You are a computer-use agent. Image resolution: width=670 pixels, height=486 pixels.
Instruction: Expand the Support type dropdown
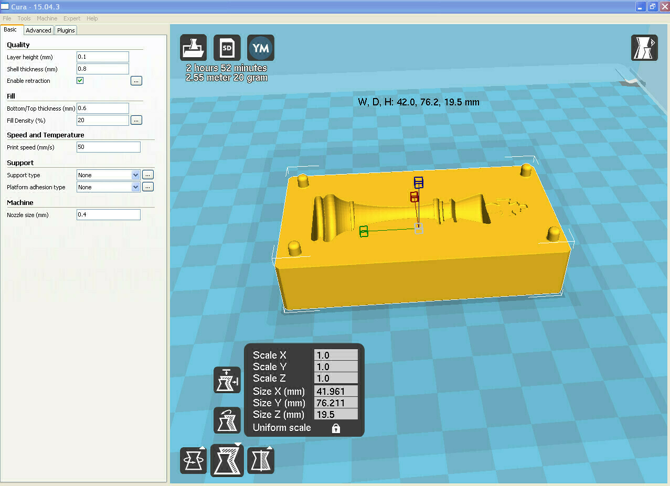[109, 175]
